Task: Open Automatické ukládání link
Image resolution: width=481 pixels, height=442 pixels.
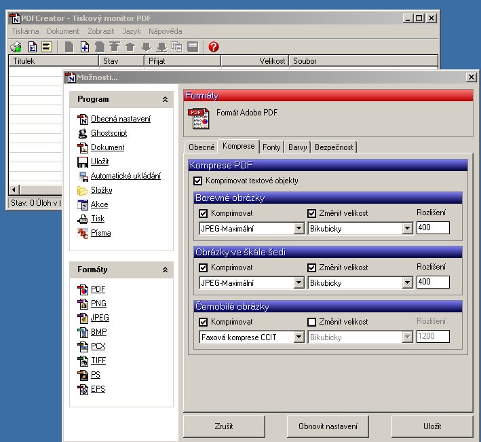Action: pos(126,176)
